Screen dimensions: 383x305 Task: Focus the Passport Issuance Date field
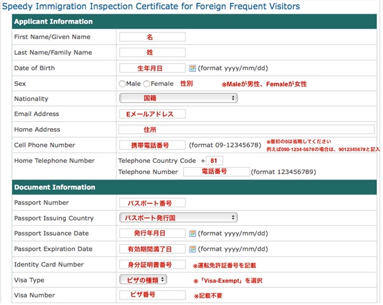152,234
